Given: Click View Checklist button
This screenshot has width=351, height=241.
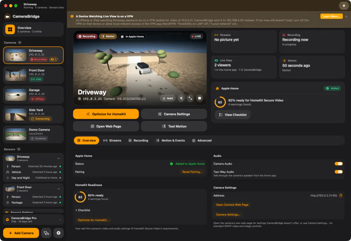Looking at the screenshot, I should [x=233, y=115].
